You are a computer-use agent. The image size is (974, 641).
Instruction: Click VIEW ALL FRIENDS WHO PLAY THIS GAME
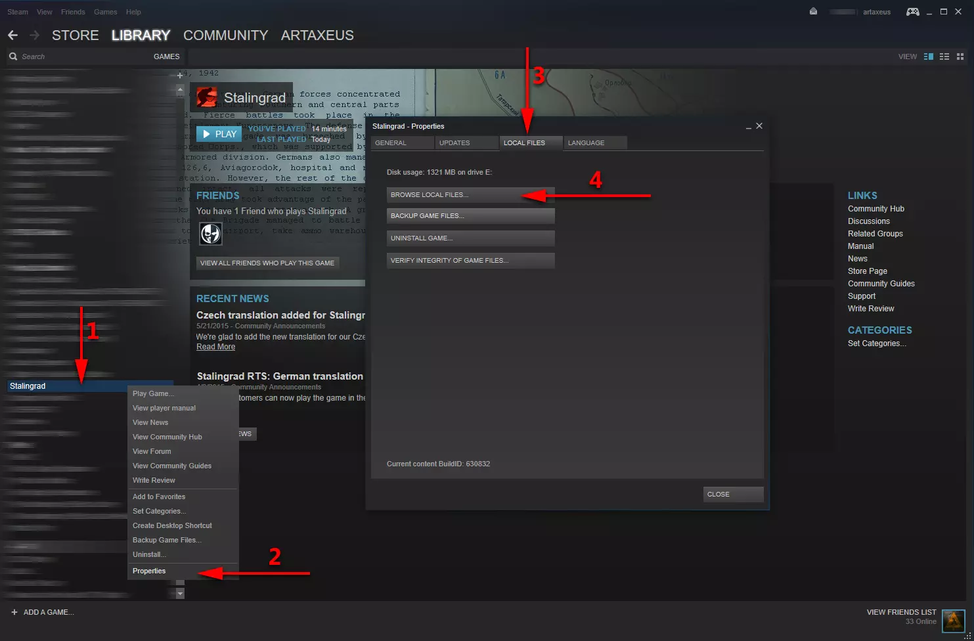pos(267,263)
